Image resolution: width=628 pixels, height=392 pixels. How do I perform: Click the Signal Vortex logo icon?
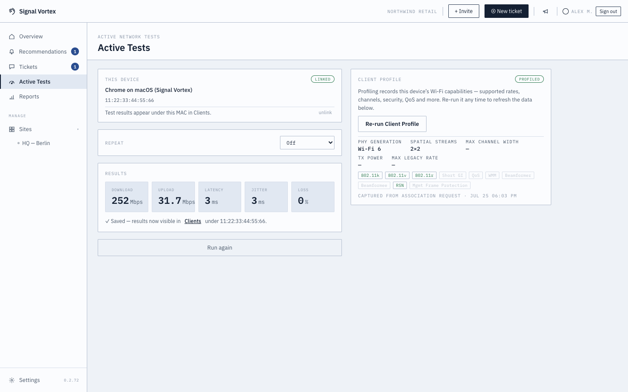point(12,11)
